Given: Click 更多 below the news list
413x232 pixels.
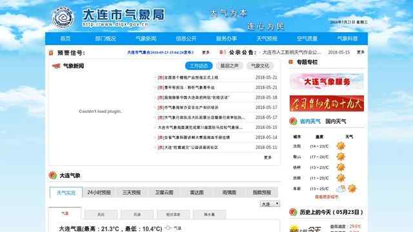Looking at the screenshot, I should click(x=268, y=157).
